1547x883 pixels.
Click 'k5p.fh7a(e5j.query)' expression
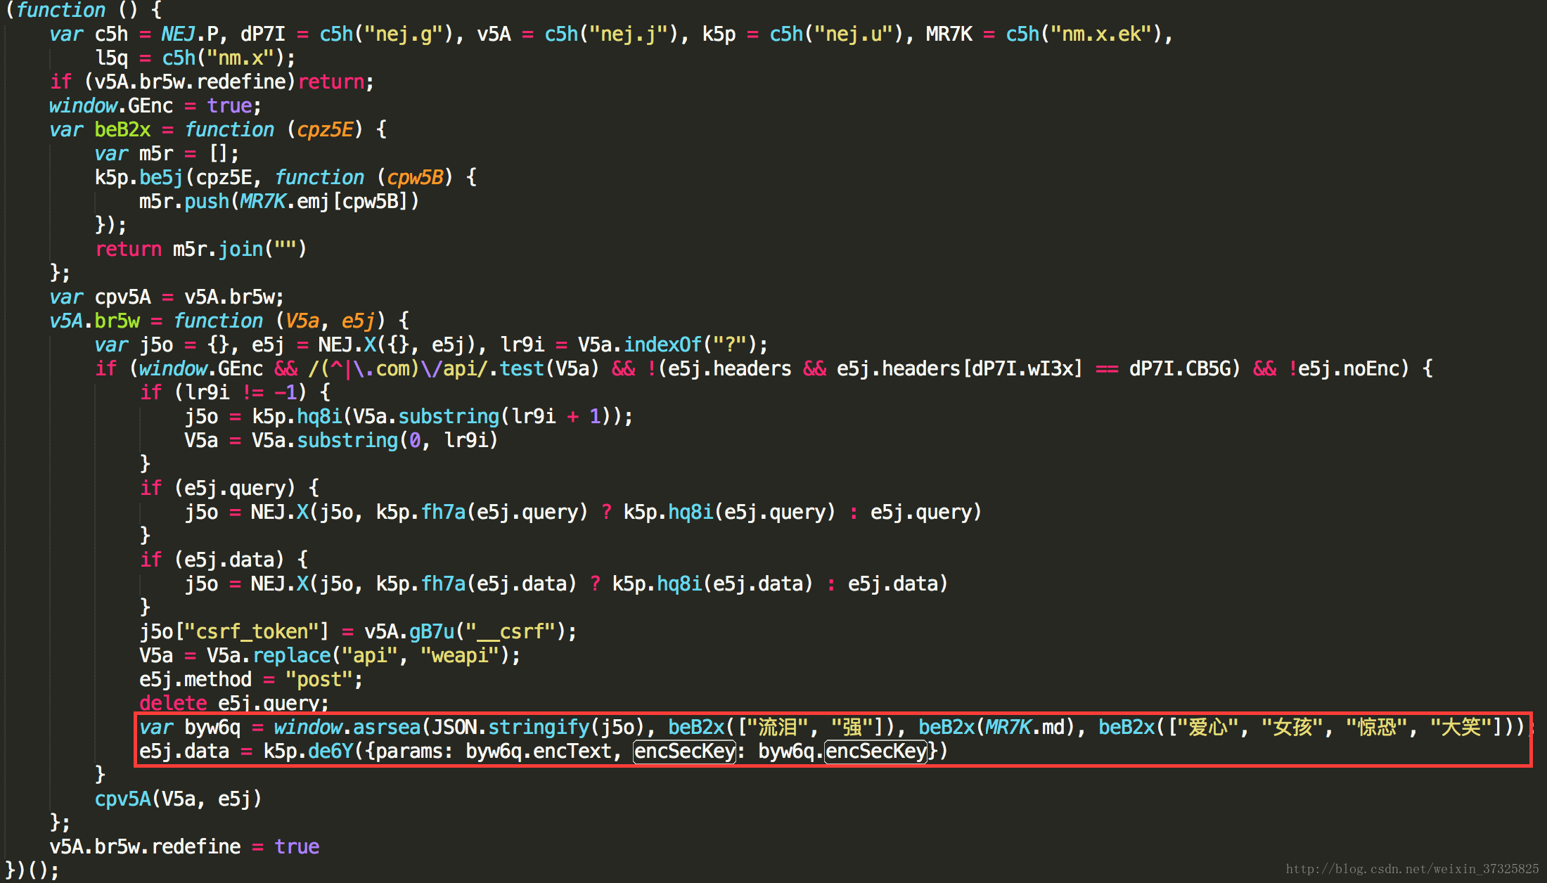click(x=482, y=513)
